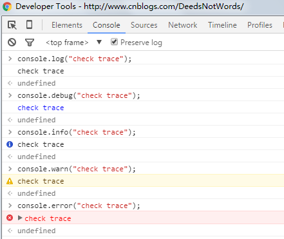Activate the inspect element pointer tool

(x=12, y=25)
